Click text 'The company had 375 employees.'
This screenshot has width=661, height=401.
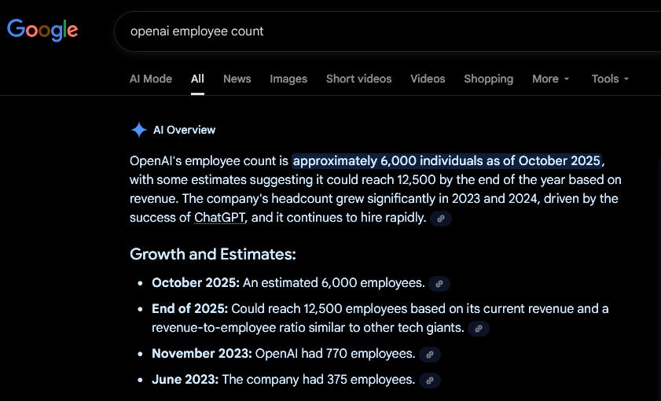318,380
